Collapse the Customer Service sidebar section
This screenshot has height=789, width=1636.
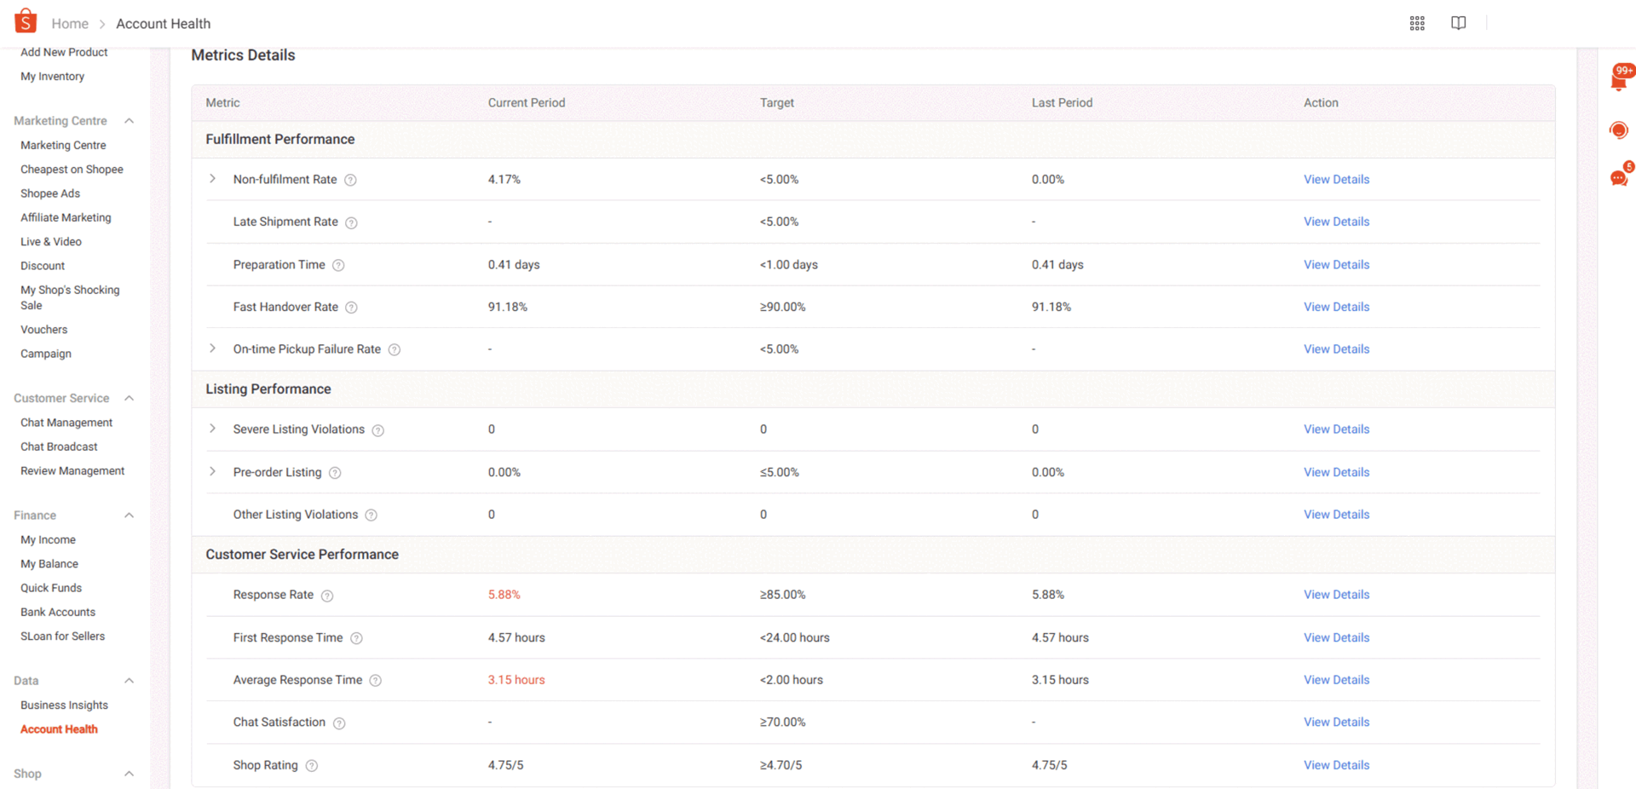[x=130, y=398]
